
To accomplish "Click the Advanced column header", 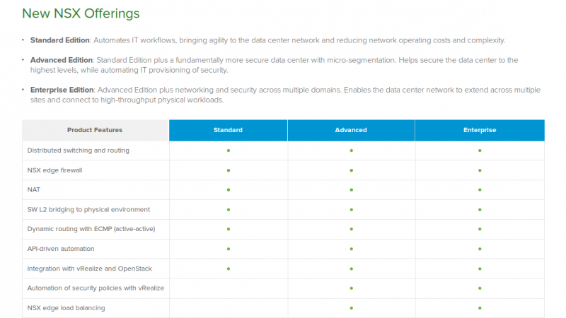I will point(351,130).
